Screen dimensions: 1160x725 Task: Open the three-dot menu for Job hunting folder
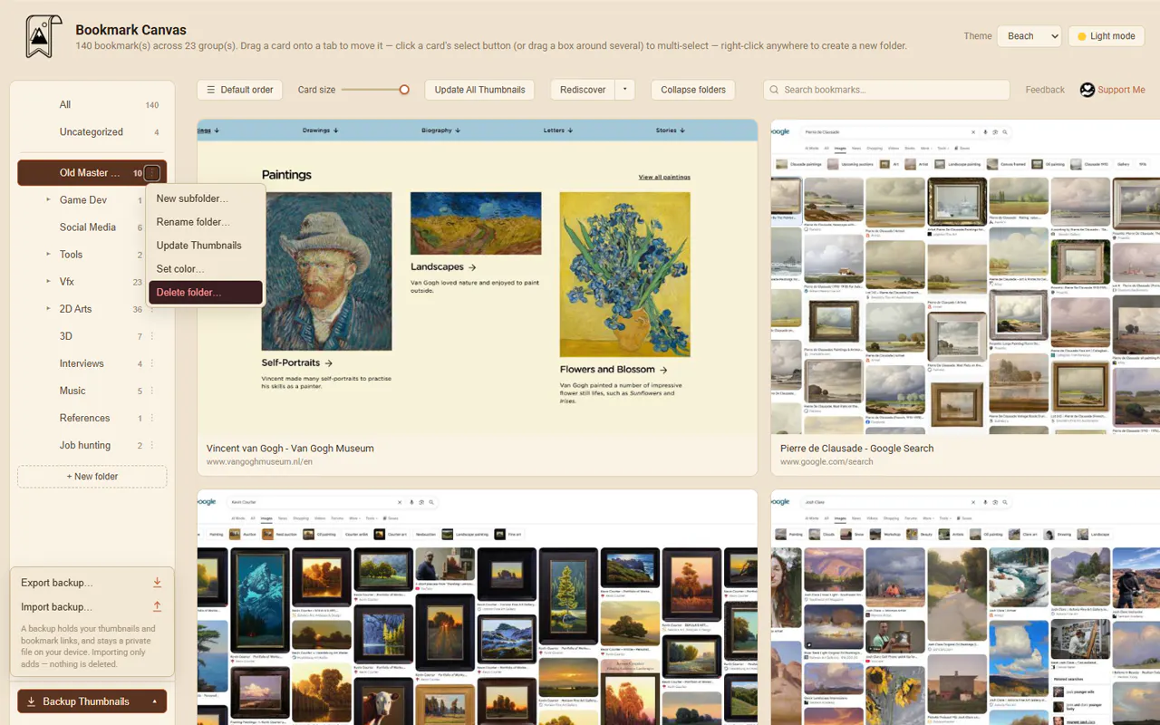click(x=152, y=445)
